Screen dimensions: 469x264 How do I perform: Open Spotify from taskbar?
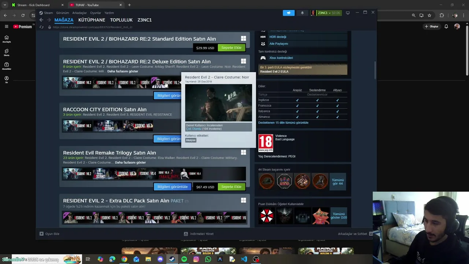click(x=184, y=259)
